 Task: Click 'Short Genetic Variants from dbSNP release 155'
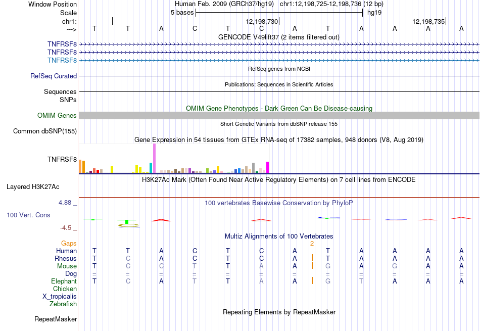pyautogui.click(x=279, y=124)
